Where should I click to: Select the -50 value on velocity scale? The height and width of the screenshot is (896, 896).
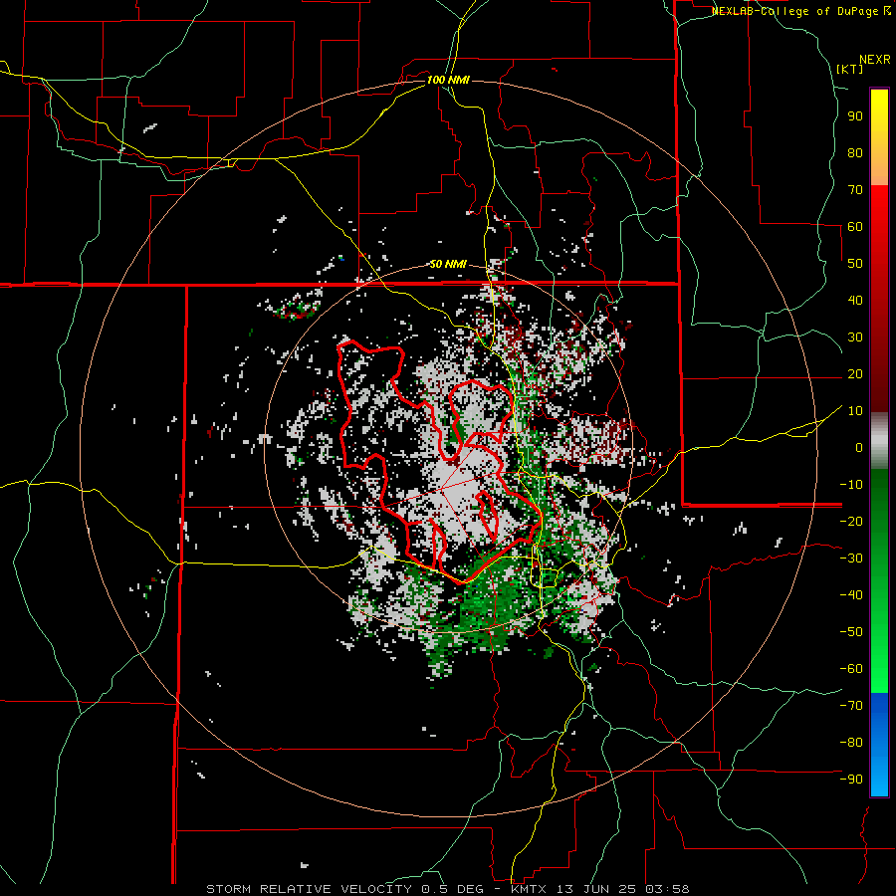coord(851,632)
